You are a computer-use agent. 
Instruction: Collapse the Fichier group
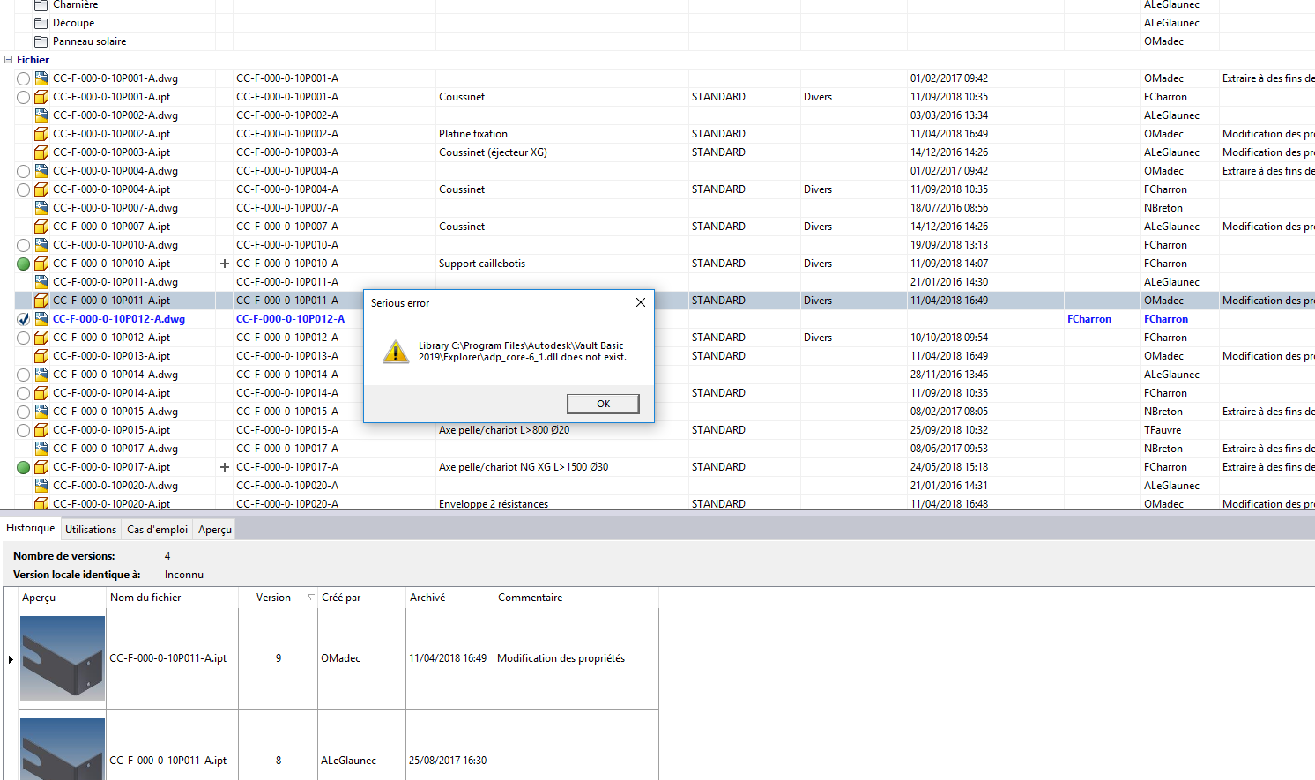tap(9, 60)
